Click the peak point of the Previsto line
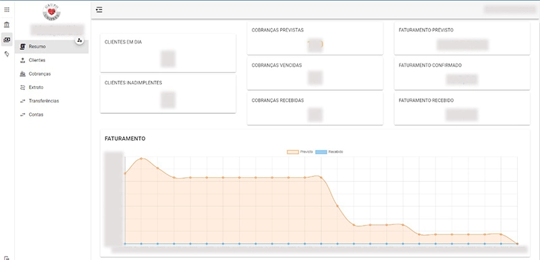Image resolution: width=540 pixels, height=260 pixels. click(141, 158)
